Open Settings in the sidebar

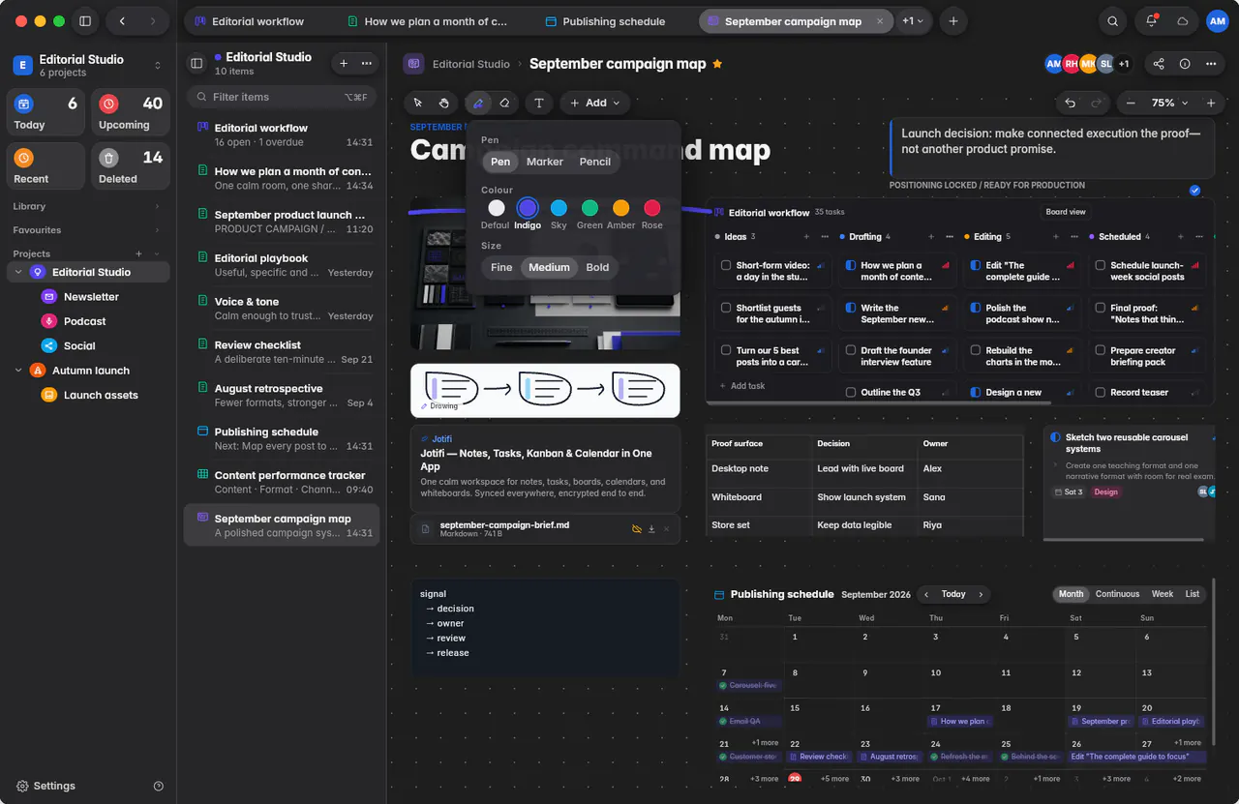[x=45, y=786]
